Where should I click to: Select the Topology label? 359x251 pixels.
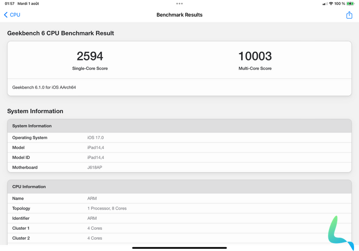pos(21,208)
